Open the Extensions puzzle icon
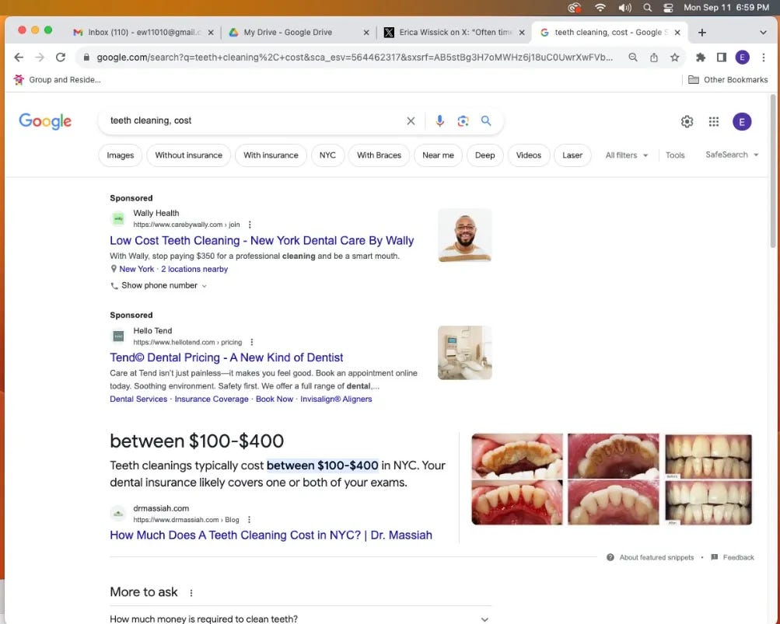 (701, 58)
